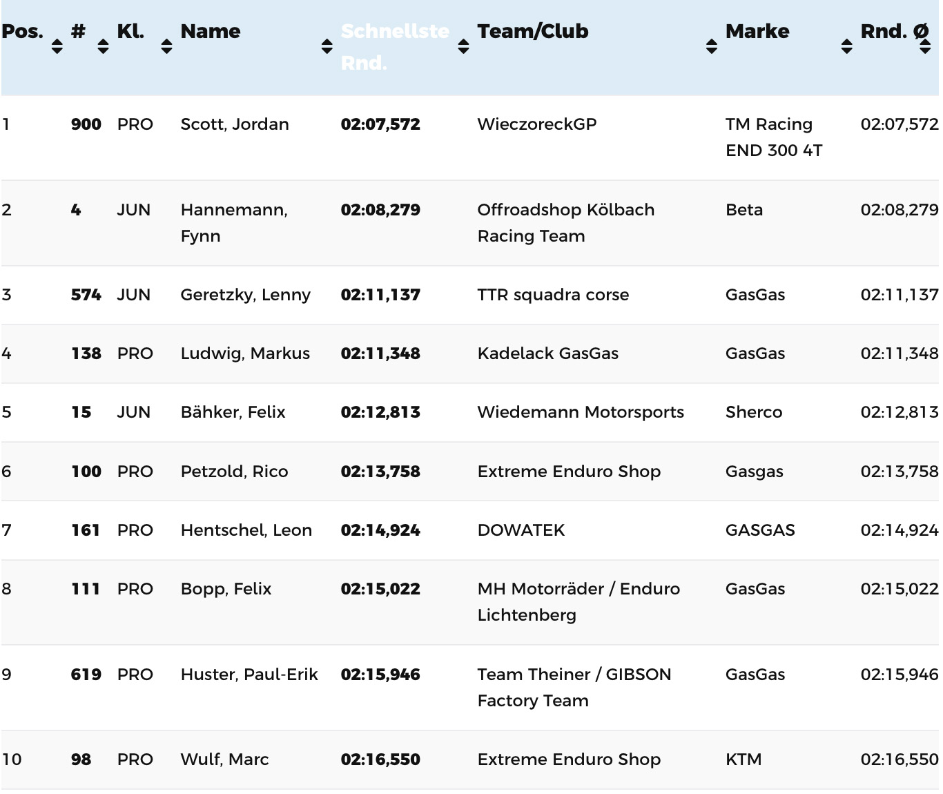The height and width of the screenshot is (794, 943).
Task: Click fastest lap 02:07,572 in bold
Action: tap(380, 124)
